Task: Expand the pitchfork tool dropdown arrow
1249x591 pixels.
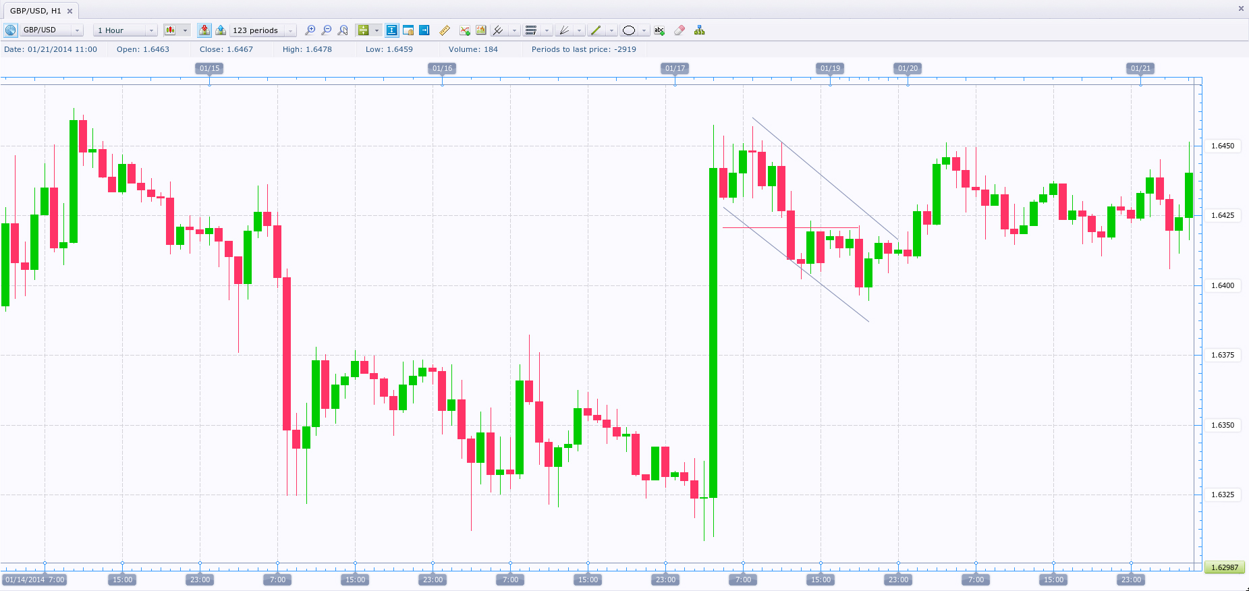Action: pyautogui.click(x=514, y=30)
